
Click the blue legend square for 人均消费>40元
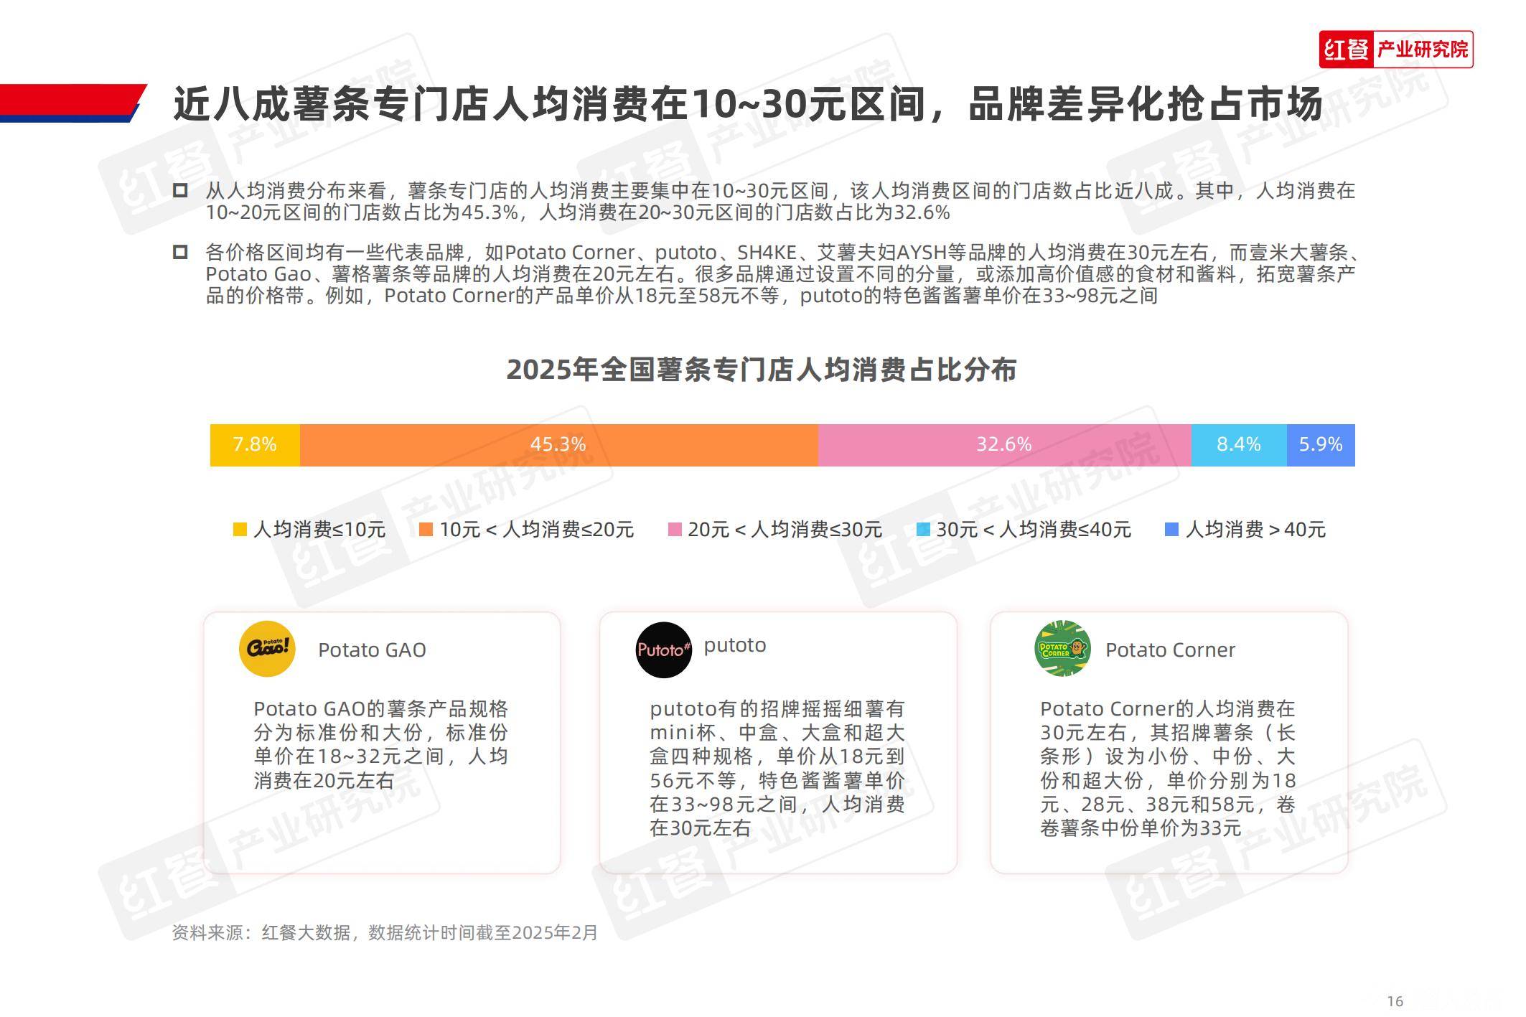coord(1171,530)
